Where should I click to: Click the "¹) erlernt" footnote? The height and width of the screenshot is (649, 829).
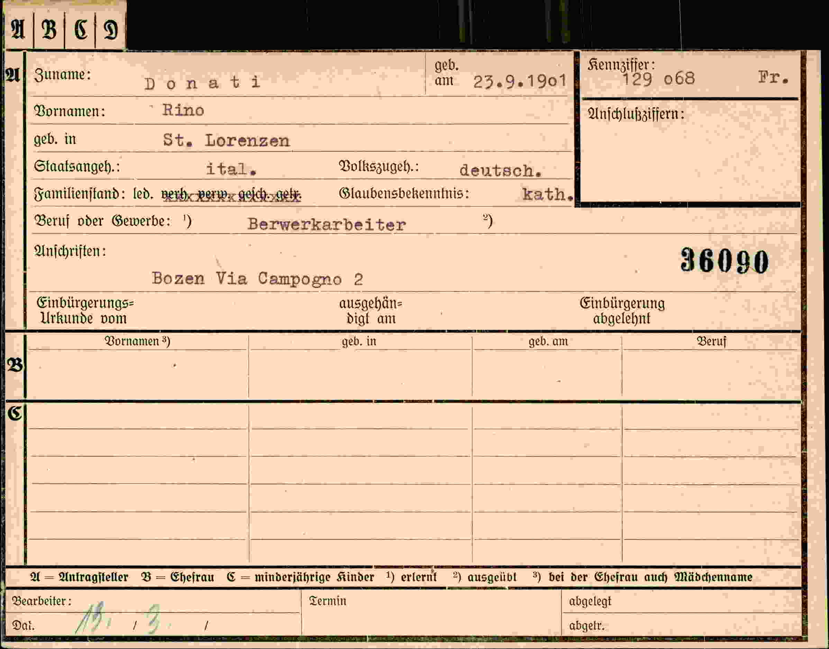click(412, 577)
